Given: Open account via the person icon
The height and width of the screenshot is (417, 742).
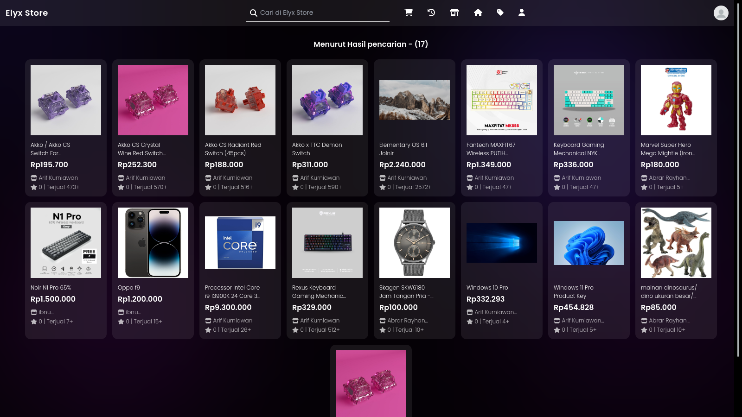Looking at the screenshot, I should click(522, 13).
